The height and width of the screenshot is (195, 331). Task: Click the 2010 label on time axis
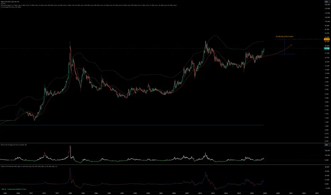(200, 193)
